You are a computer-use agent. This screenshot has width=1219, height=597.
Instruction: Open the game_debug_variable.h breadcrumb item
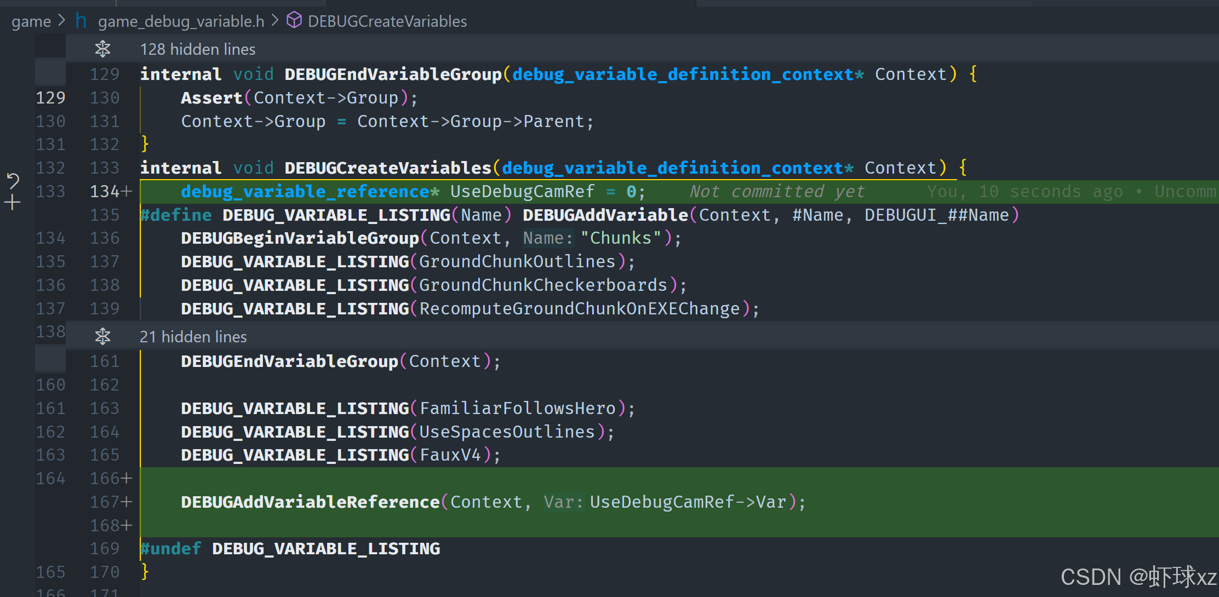pyautogui.click(x=181, y=21)
